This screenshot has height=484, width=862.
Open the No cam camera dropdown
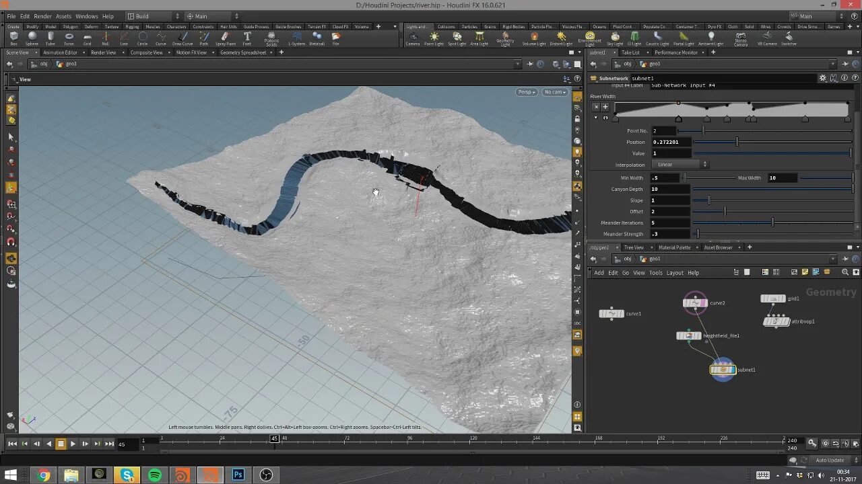555,92
